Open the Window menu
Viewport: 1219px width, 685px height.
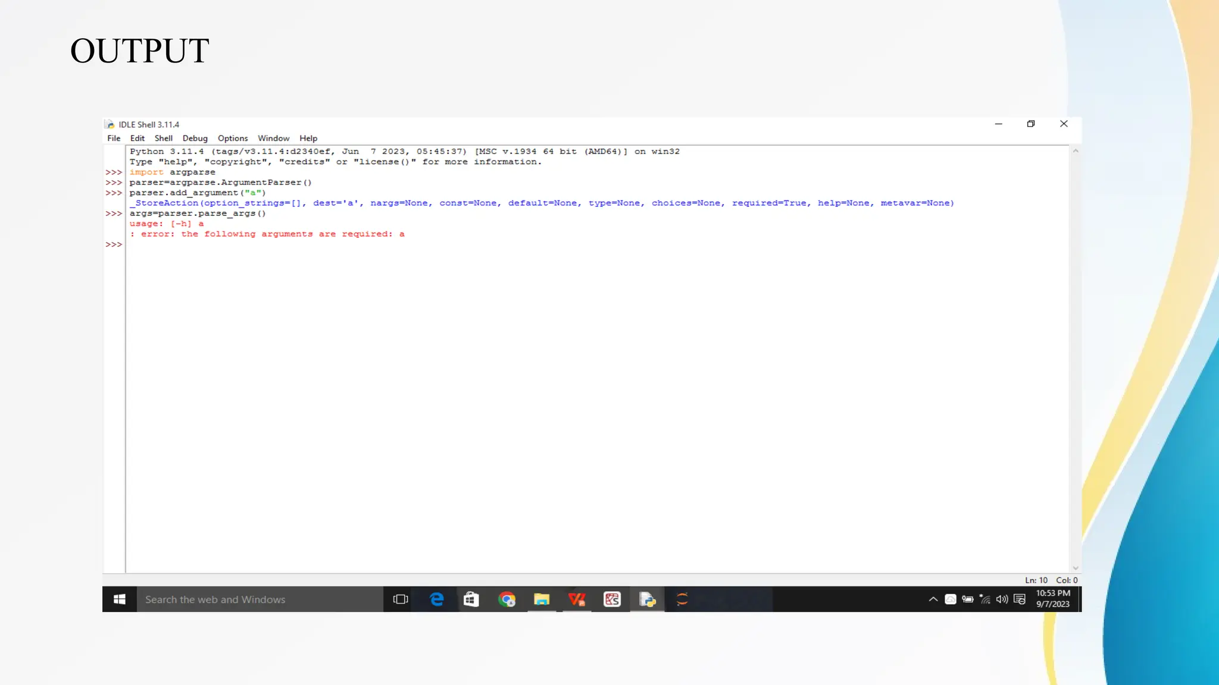[273, 138]
